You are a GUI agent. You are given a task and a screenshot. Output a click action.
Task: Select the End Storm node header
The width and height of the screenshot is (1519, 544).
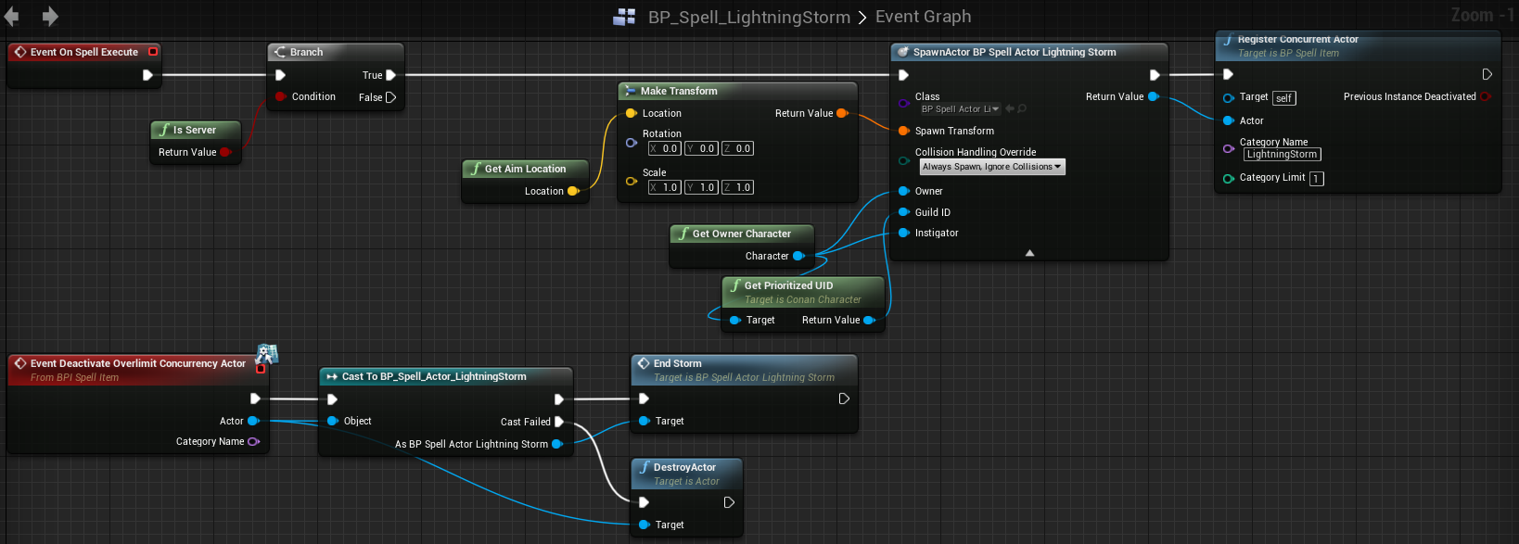[677, 363]
